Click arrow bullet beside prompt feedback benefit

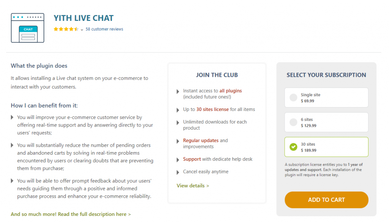pos(13,181)
